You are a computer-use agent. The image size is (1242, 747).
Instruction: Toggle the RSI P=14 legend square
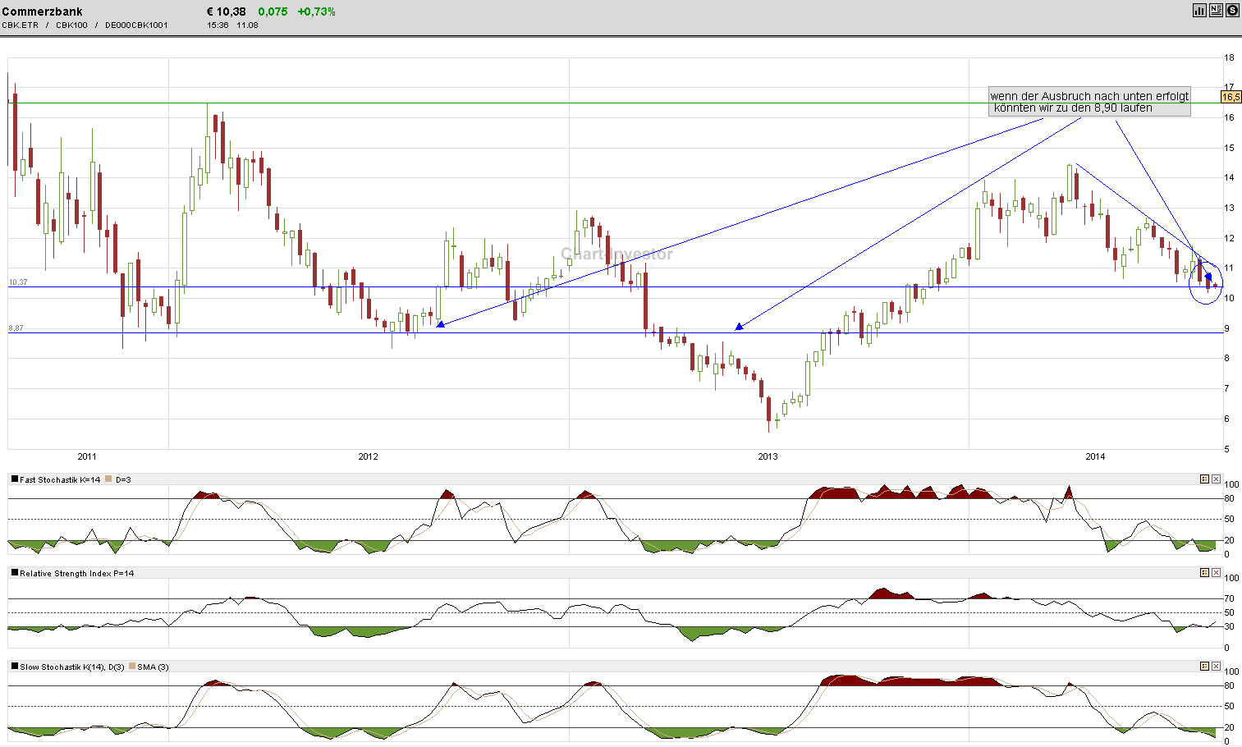[x=14, y=573]
